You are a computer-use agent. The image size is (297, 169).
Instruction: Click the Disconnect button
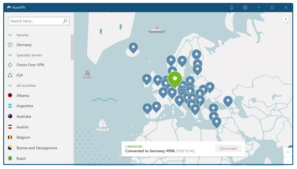228,149
